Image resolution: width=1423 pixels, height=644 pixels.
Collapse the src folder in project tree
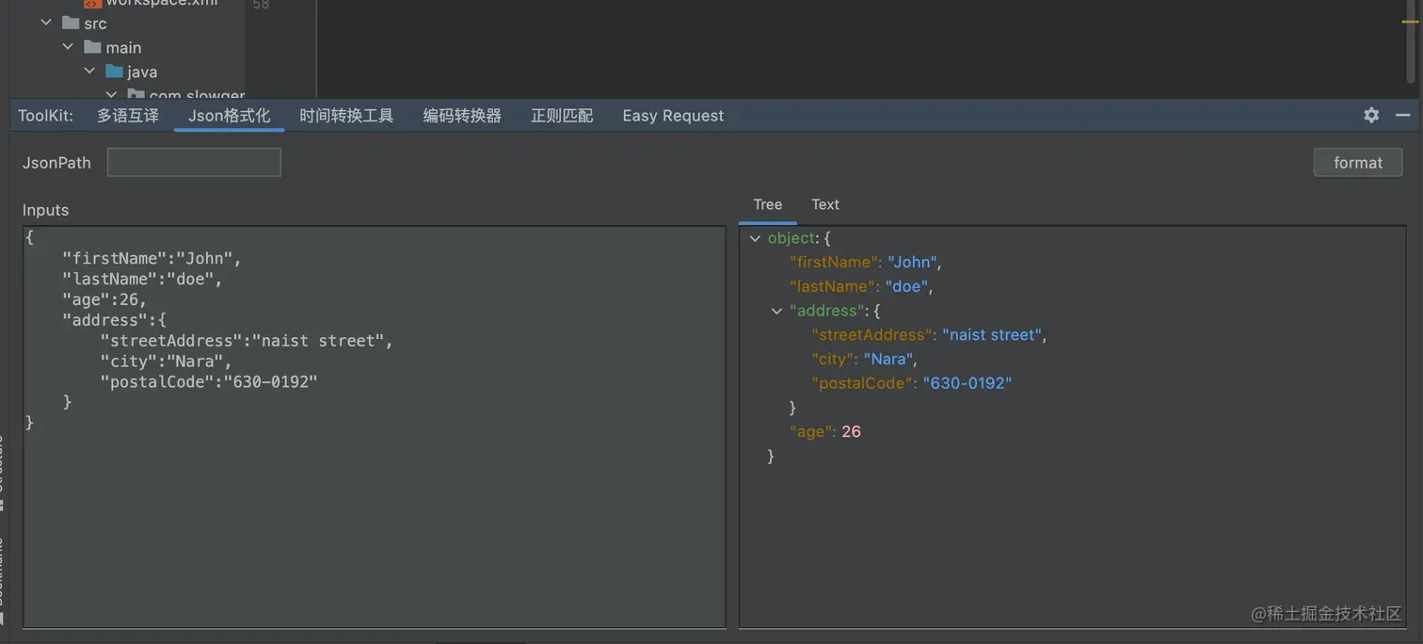point(46,24)
